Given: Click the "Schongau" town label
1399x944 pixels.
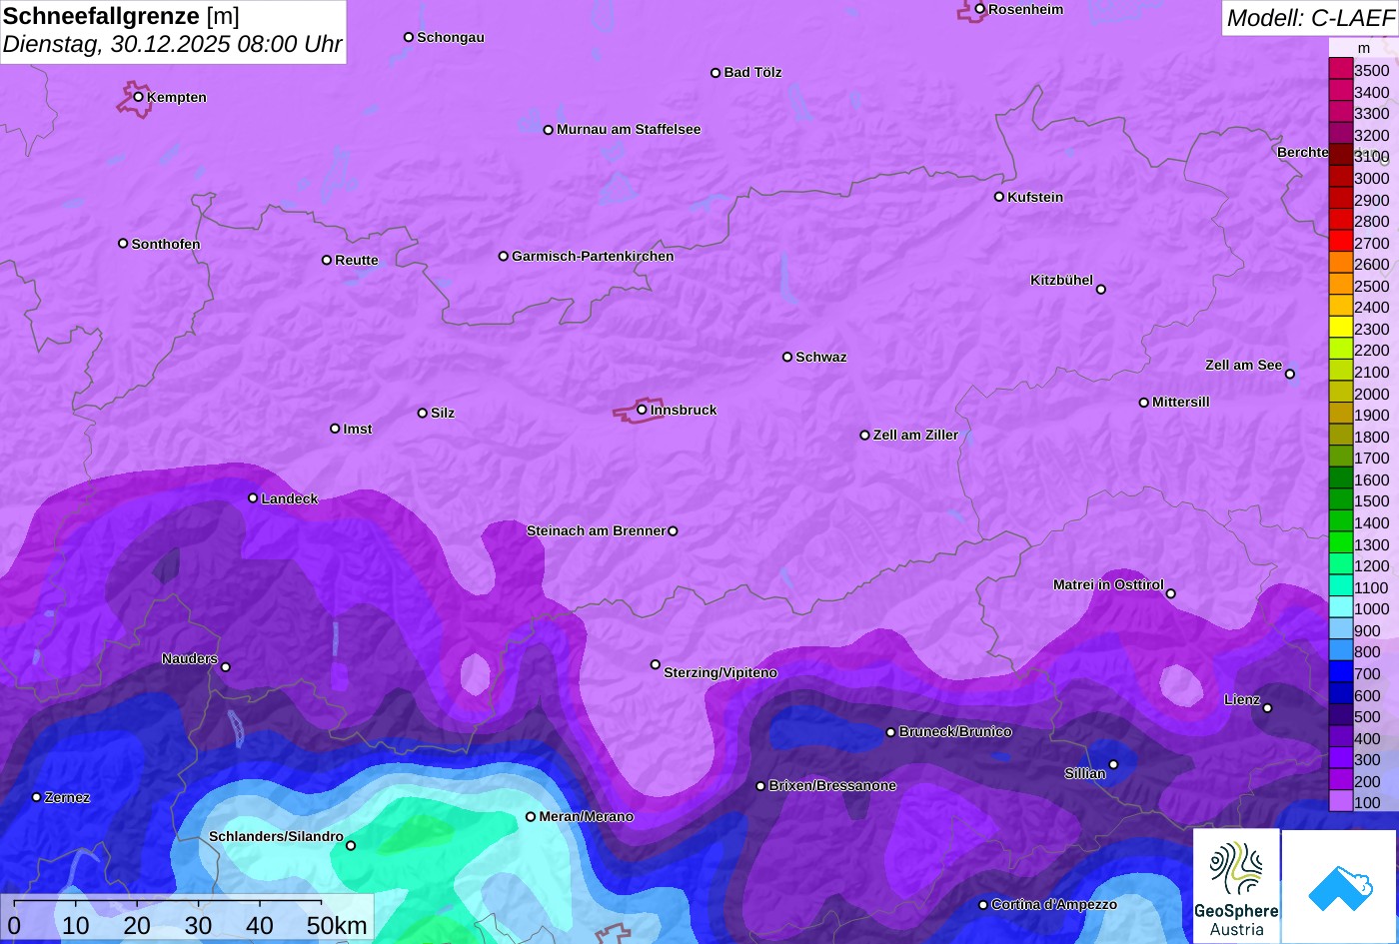Looking at the screenshot, I should click(451, 38).
